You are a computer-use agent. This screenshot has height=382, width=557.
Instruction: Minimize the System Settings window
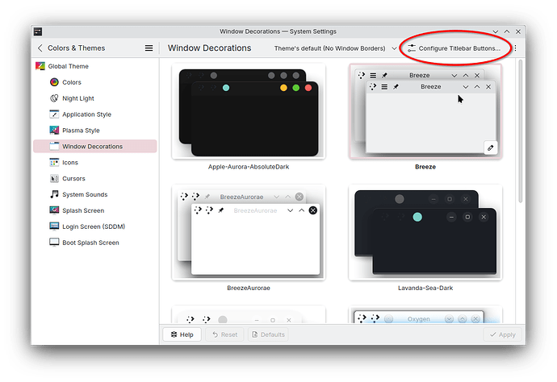click(x=495, y=31)
